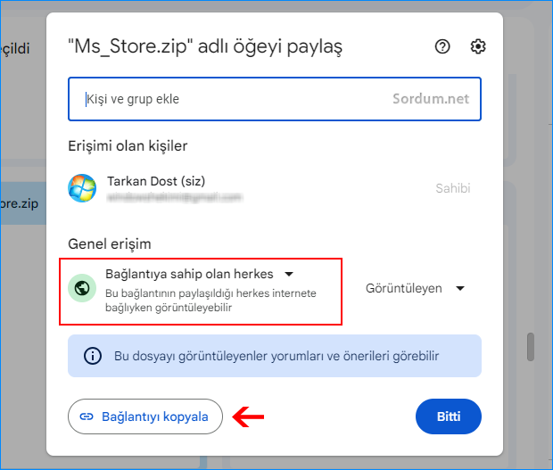553x470 pixels.
Task: Click the blue 'Bitti' button
Action: coord(448,416)
